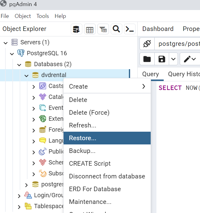Click the PostgreSQL 16 elephant icon
Image resolution: width=200 pixels, height=213 pixels.
21,53
